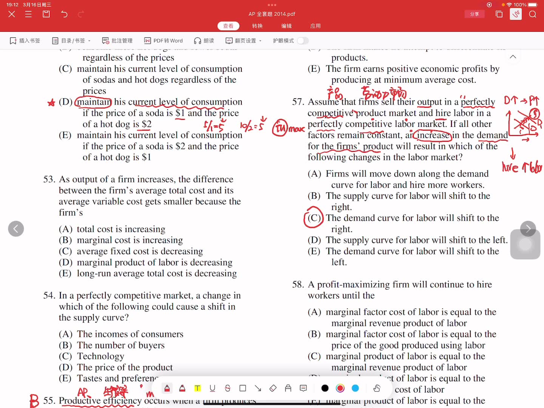Open the 目录/书签 dropdown
The width and height of the screenshot is (544, 408).
coord(71,40)
